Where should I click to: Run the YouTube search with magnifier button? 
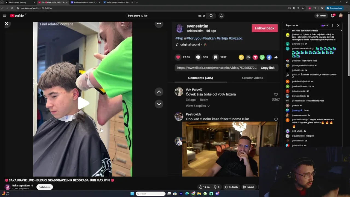coord(211,16)
